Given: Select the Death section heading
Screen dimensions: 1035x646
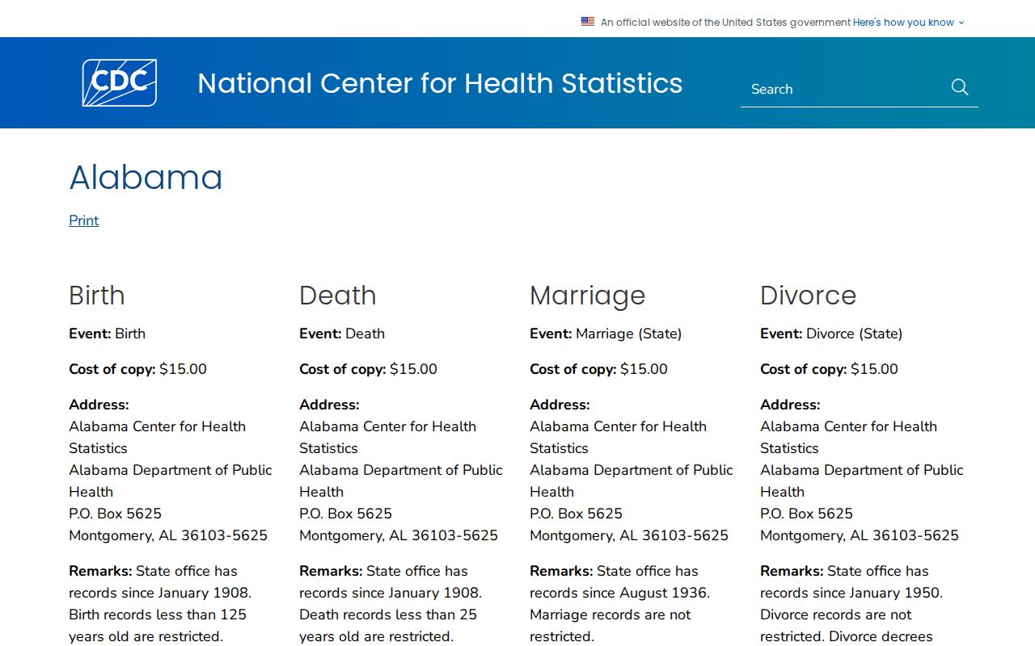Looking at the screenshot, I should [338, 296].
